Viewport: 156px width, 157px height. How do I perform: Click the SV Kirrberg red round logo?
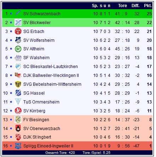coord(18,111)
